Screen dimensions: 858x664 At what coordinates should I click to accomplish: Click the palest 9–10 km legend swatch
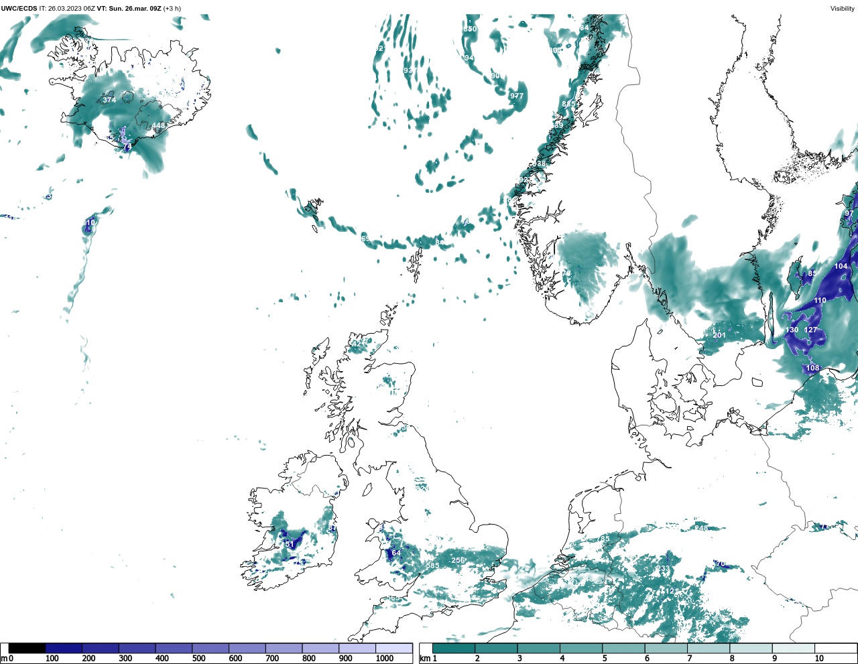pos(794,648)
